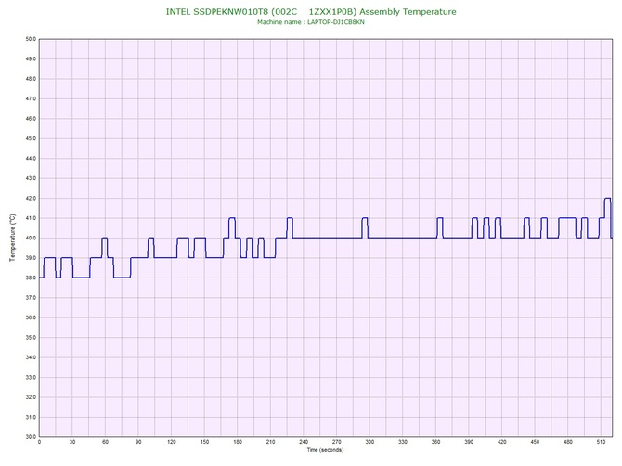Select the 30.0 temperature axis bottom tick
Viewport: 622px width, 466px height.
click(x=31, y=436)
